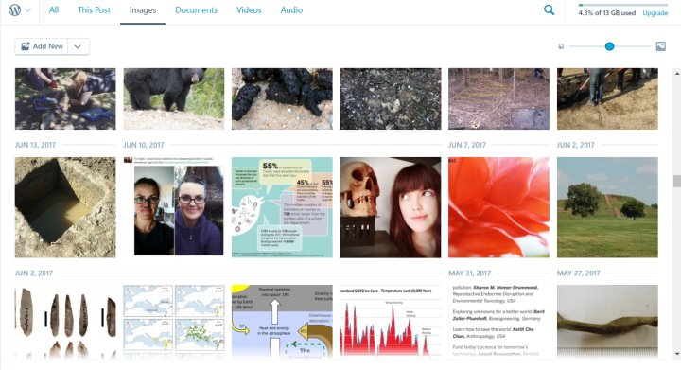The image size is (681, 370).
Task: Click the storage usage progress bar
Action: coord(622,5)
